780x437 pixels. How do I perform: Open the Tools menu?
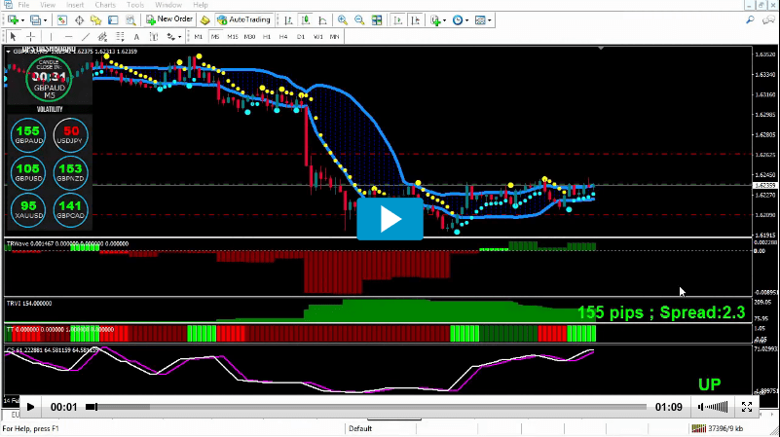coord(134,5)
